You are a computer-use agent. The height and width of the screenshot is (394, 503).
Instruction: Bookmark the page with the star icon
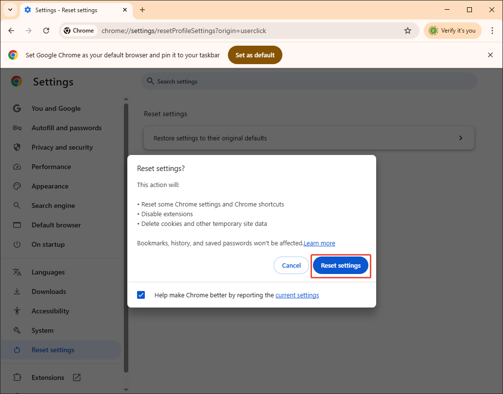(x=407, y=30)
